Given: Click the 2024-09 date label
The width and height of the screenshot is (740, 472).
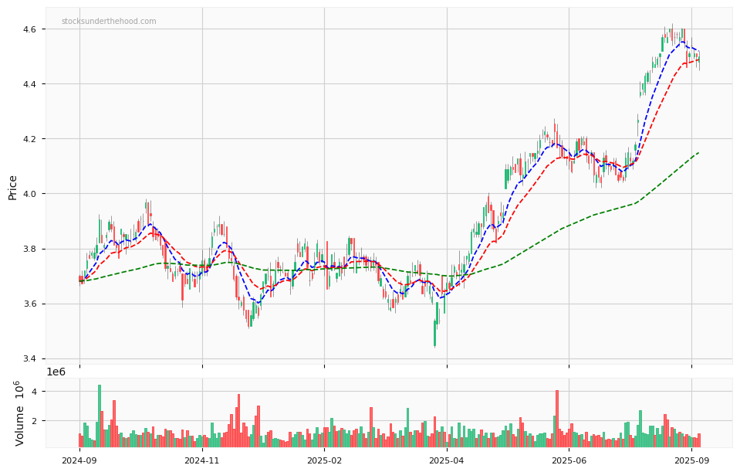Looking at the screenshot, I should tap(79, 460).
